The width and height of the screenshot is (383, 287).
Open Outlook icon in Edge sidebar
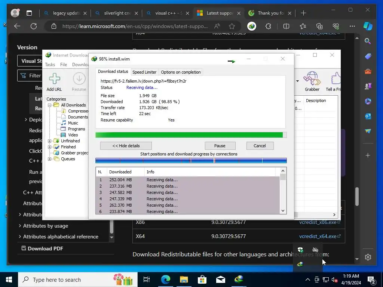coord(368,116)
